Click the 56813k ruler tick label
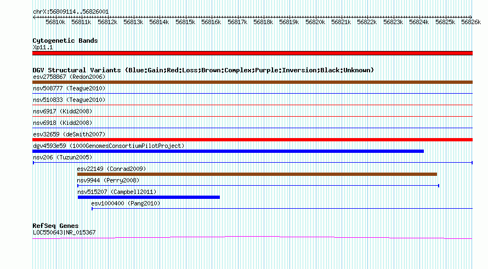 point(133,22)
